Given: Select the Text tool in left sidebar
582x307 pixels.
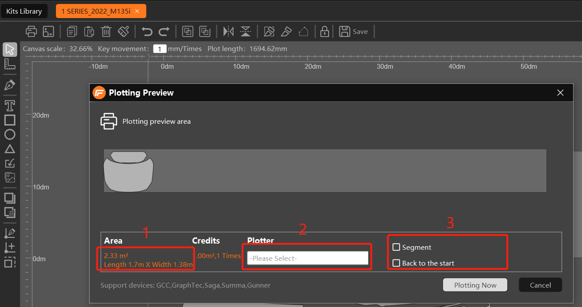Looking at the screenshot, I should (x=10, y=106).
